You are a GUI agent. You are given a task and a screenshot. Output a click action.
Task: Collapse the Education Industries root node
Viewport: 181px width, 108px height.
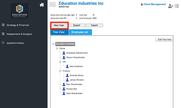coord(53,44)
